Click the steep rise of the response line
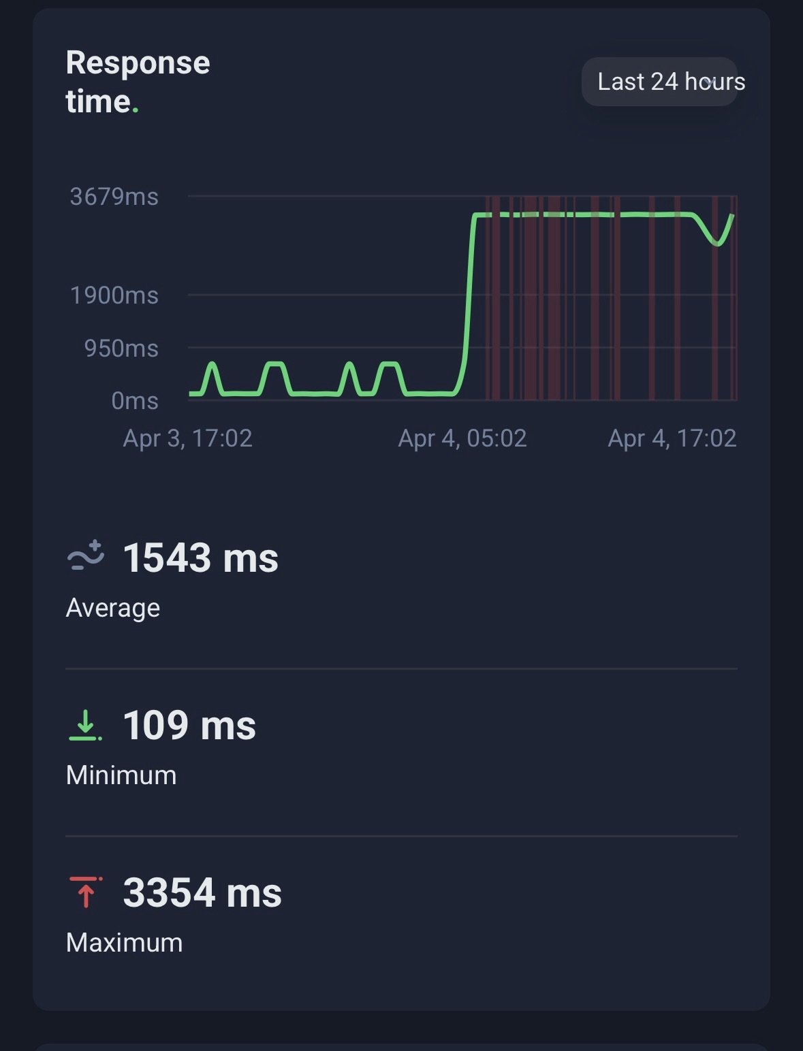 [469, 306]
